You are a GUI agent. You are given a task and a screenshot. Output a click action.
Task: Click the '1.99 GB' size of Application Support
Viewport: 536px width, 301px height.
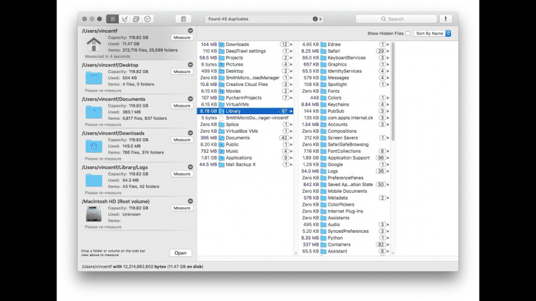(311, 158)
